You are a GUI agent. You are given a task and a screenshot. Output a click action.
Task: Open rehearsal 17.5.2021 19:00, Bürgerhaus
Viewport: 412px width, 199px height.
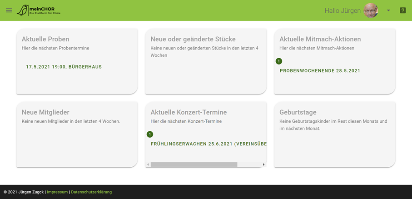pyautogui.click(x=64, y=67)
